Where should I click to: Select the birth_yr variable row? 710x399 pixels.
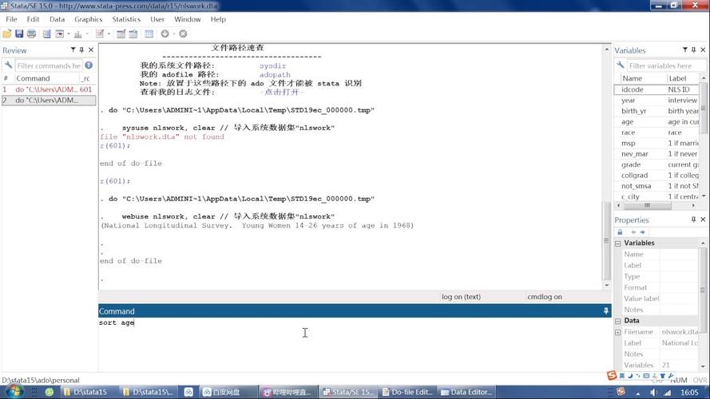pos(656,111)
